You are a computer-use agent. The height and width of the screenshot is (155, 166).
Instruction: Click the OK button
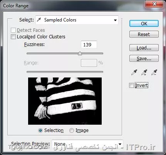pyautogui.click(x=144, y=23)
